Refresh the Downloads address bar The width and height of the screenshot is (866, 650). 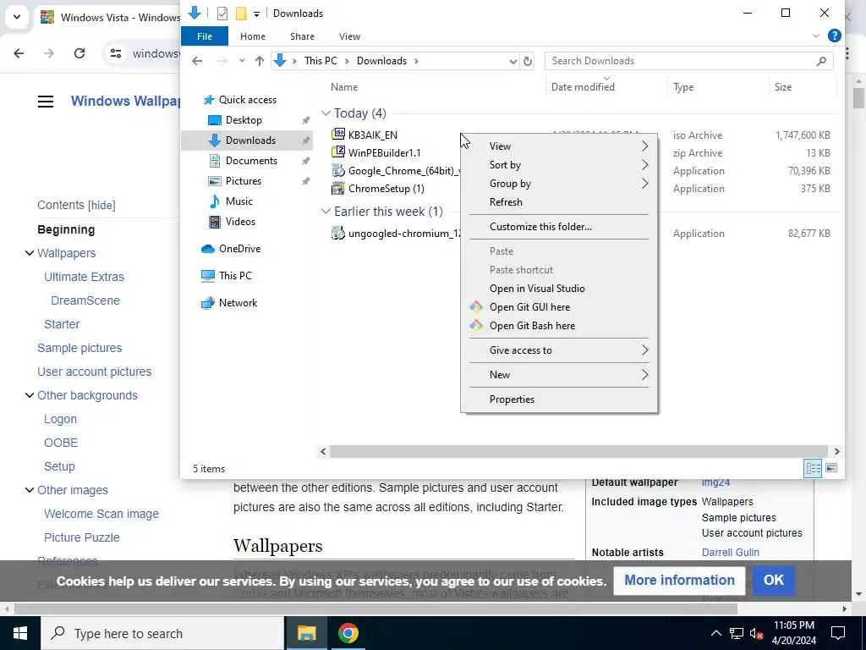528,61
